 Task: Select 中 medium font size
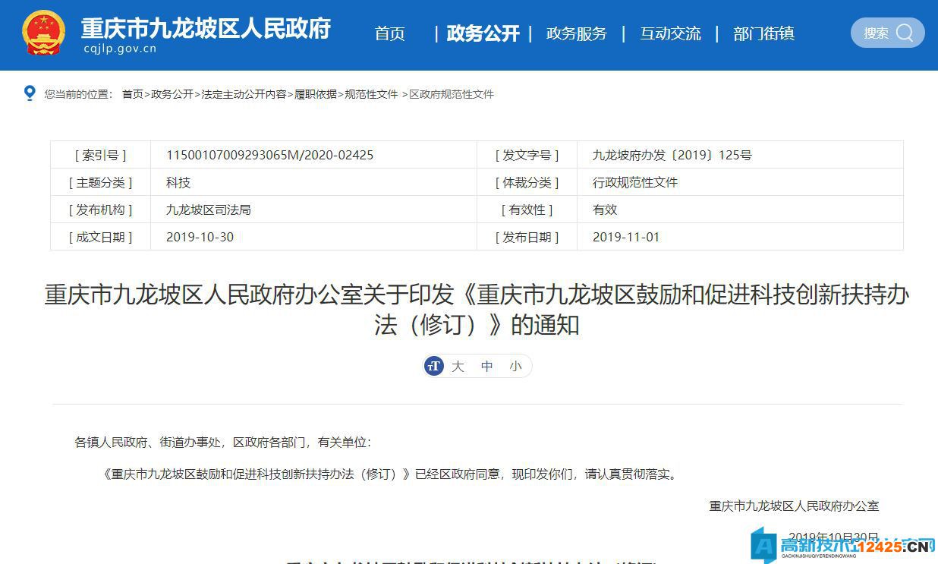click(486, 366)
